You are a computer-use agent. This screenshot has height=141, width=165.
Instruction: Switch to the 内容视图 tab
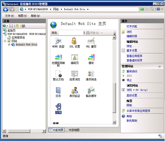point(73,130)
